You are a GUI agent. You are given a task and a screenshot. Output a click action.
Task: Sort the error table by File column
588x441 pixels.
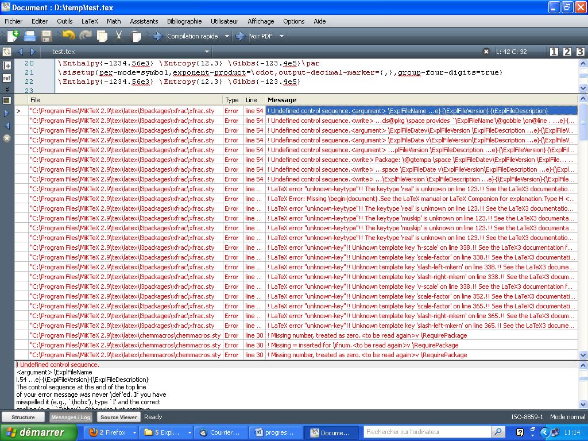tap(126, 100)
